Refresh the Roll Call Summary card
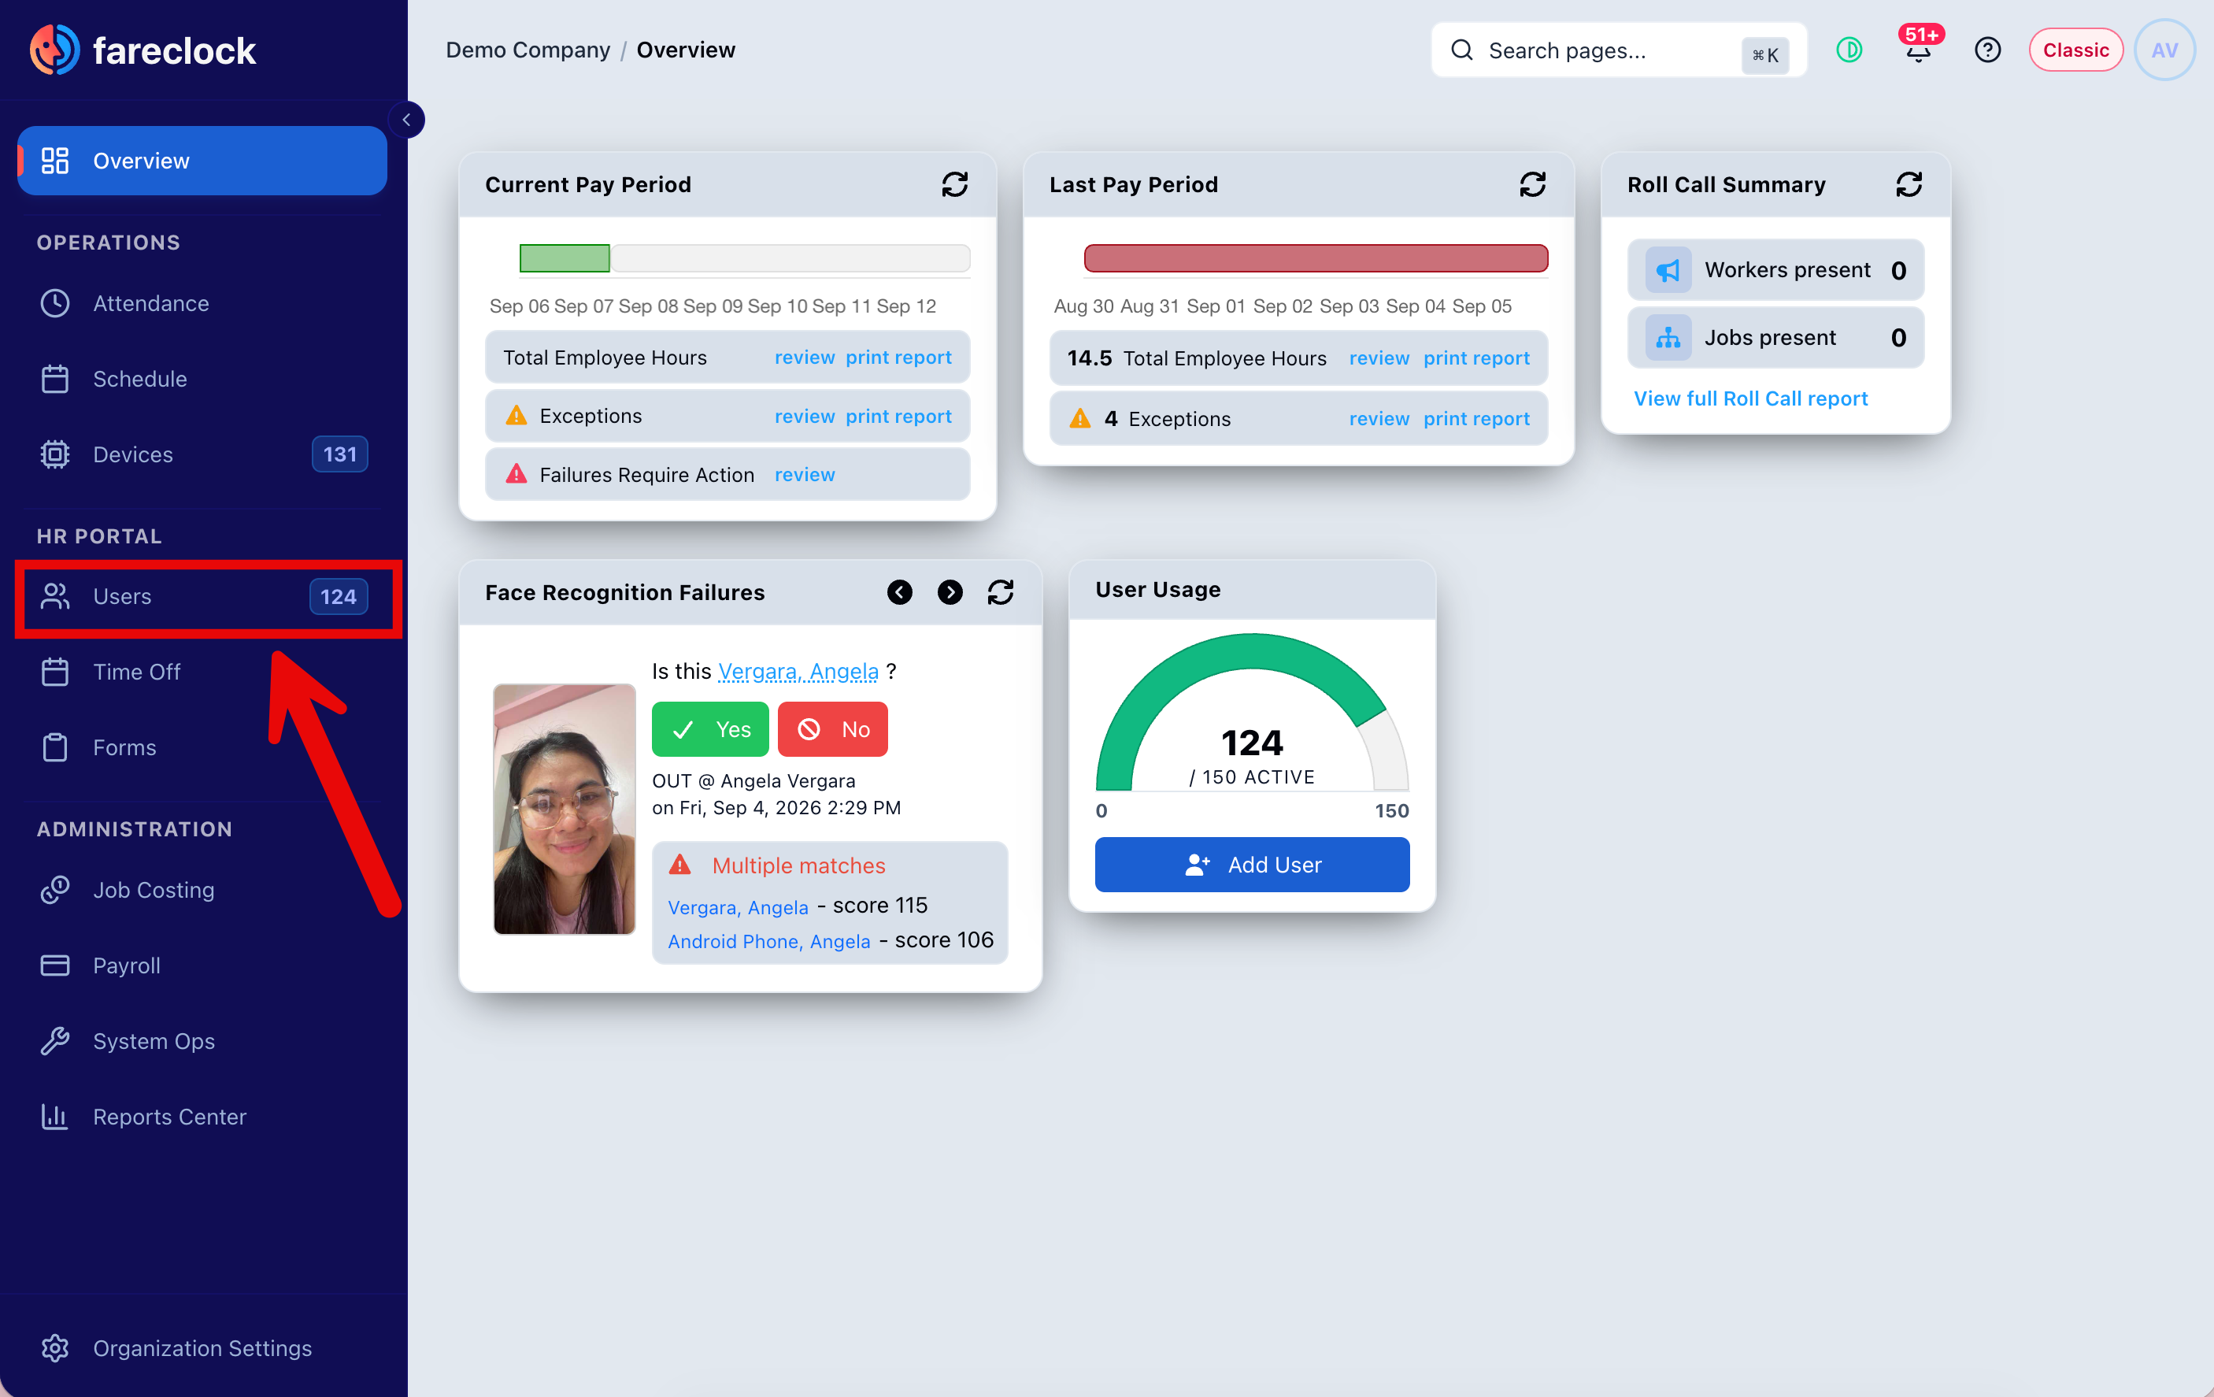The width and height of the screenshot is (2214, 1397). click(x=1909, y=185)
